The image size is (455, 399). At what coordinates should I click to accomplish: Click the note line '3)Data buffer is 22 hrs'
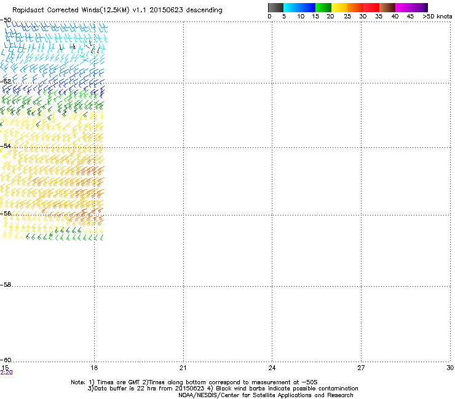(x=223, y=389)
